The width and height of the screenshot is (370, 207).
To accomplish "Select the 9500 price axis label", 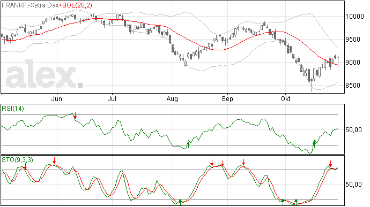I will pyautogui.click(x=353, y=40).
